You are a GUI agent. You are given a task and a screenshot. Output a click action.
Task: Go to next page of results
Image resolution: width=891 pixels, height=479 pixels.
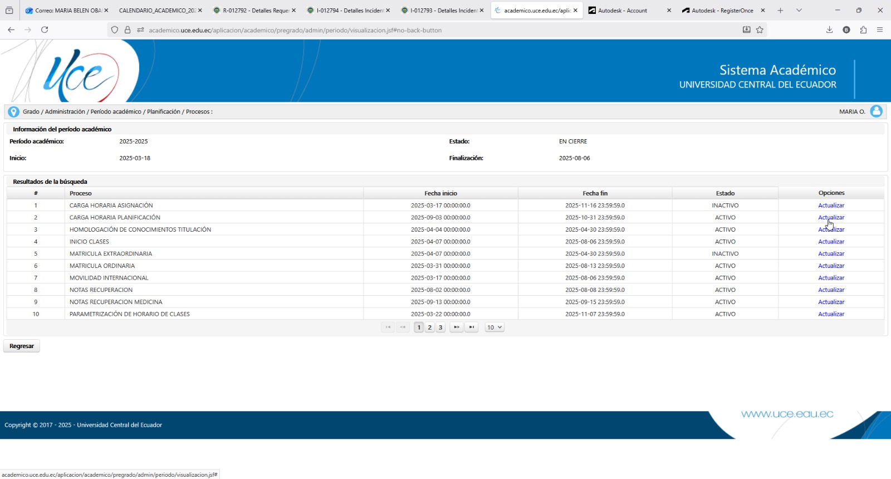[x=456, y=328]
